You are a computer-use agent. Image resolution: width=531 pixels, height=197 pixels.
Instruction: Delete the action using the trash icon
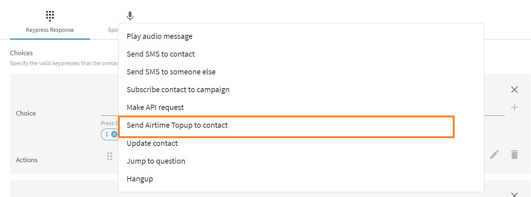click(x=514, y=154)
